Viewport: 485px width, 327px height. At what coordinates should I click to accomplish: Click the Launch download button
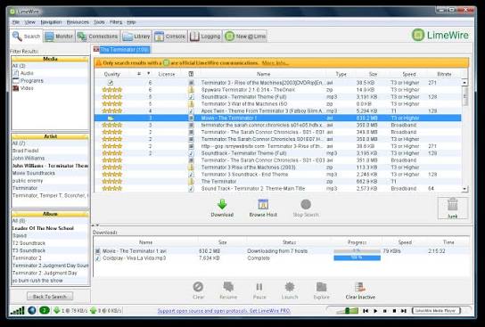(290, 290)
